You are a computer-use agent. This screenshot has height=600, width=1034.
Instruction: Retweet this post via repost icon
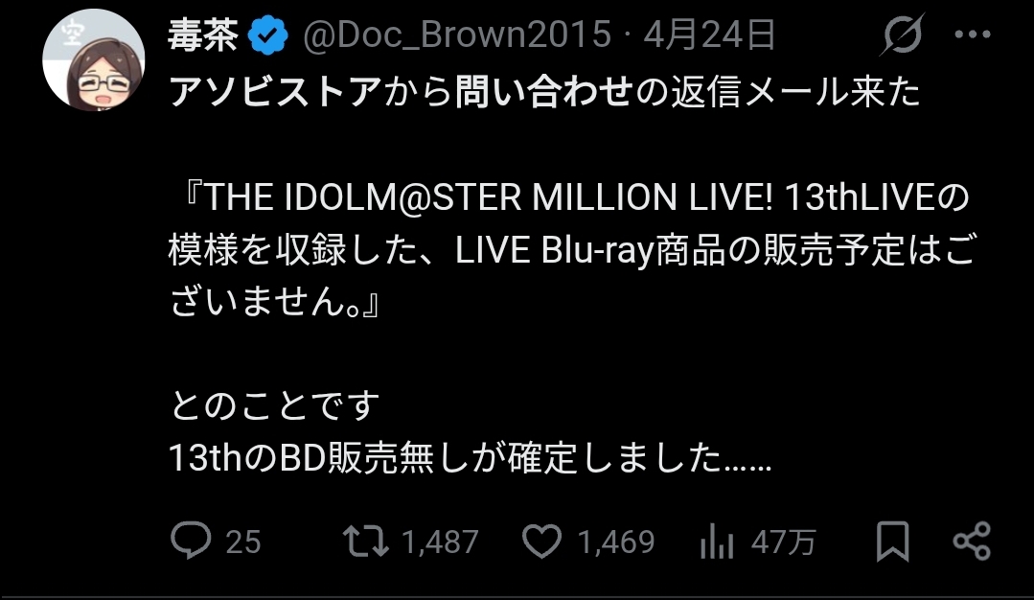click(365, 541)
